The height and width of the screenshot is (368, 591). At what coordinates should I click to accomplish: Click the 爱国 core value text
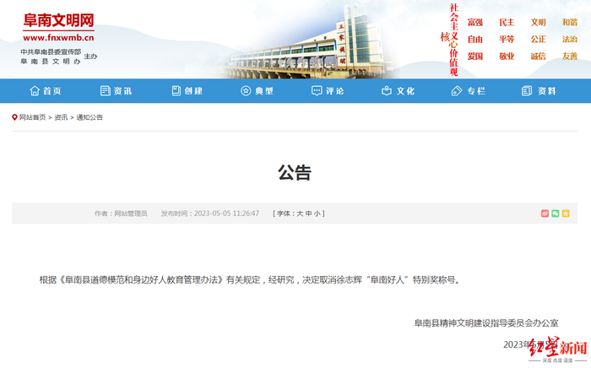tap(474, 56)
